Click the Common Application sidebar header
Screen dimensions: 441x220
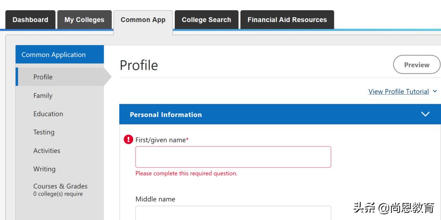53,55
